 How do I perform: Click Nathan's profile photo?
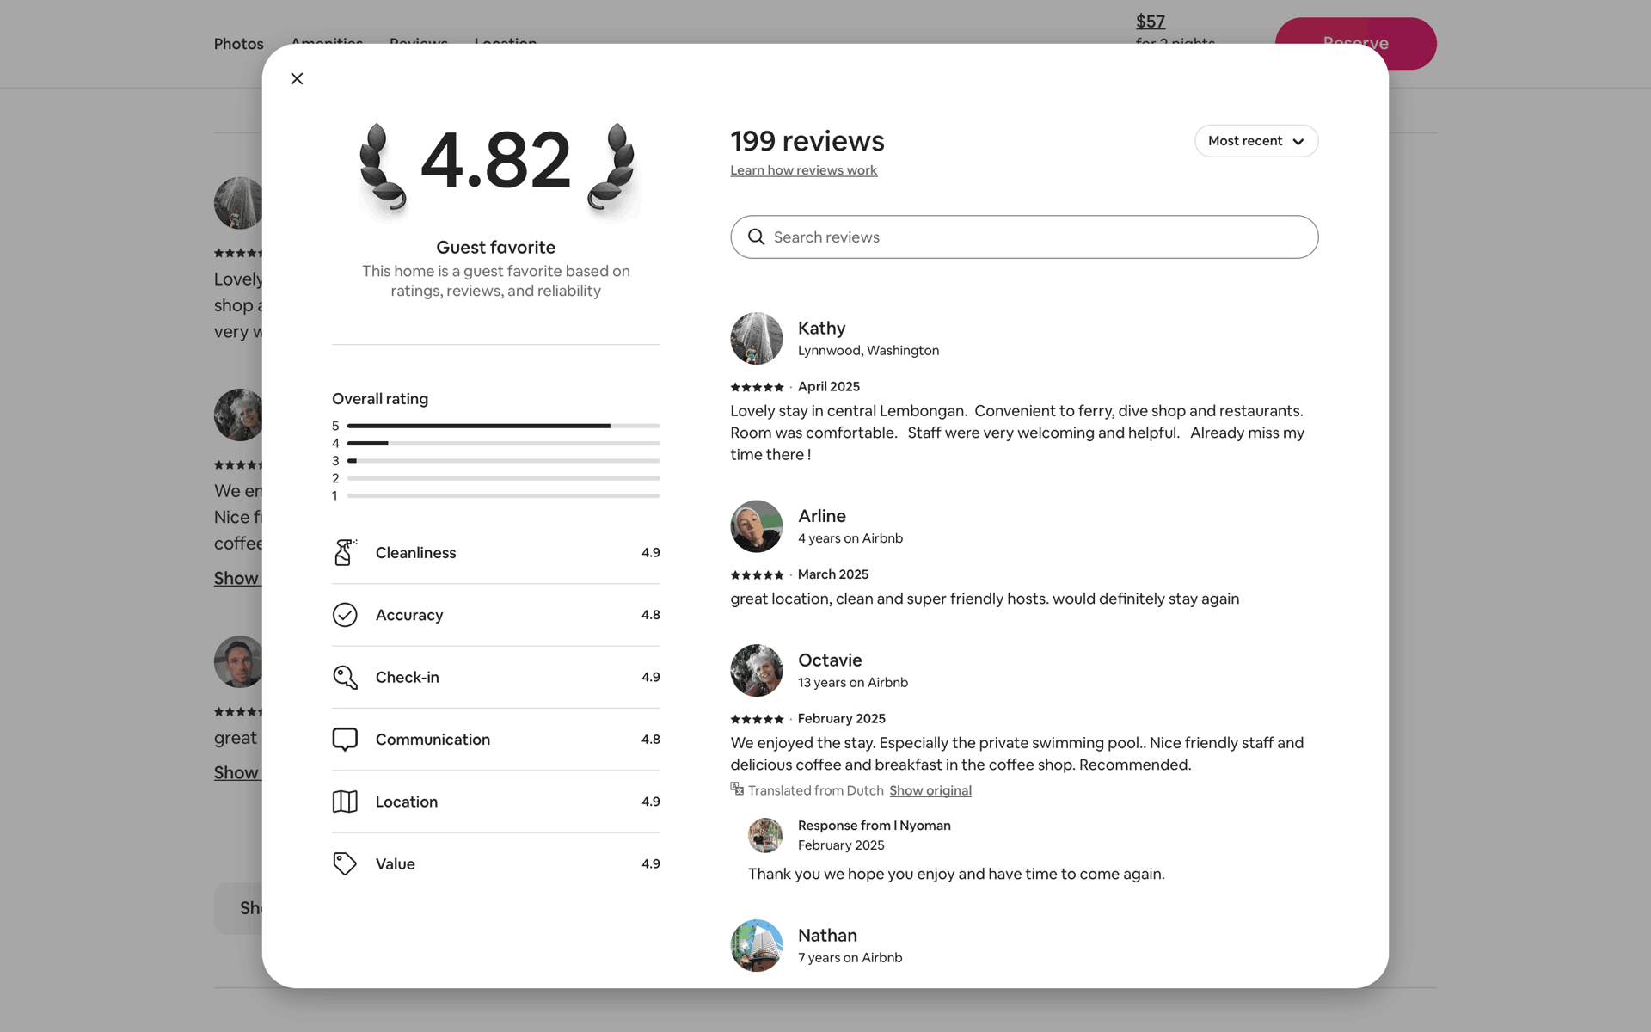[x=756, y=945]
